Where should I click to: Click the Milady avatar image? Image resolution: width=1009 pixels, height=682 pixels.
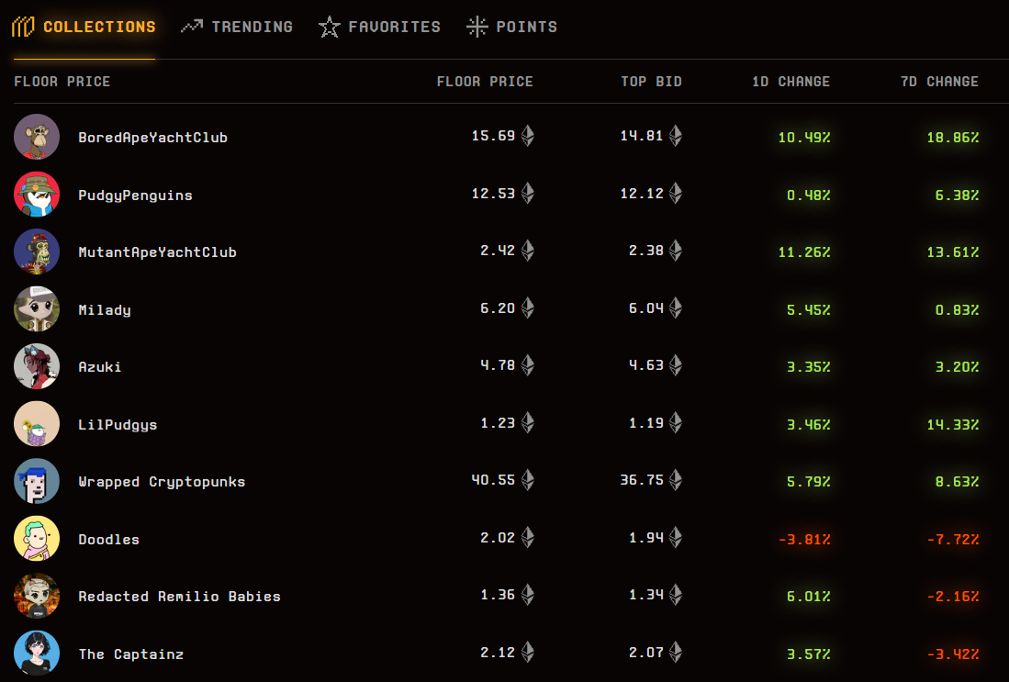(37, 308)
